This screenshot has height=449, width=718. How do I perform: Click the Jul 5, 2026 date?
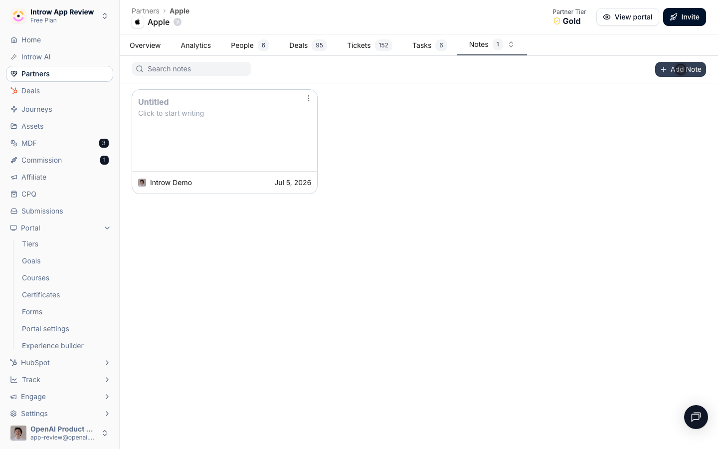(293, 183)
